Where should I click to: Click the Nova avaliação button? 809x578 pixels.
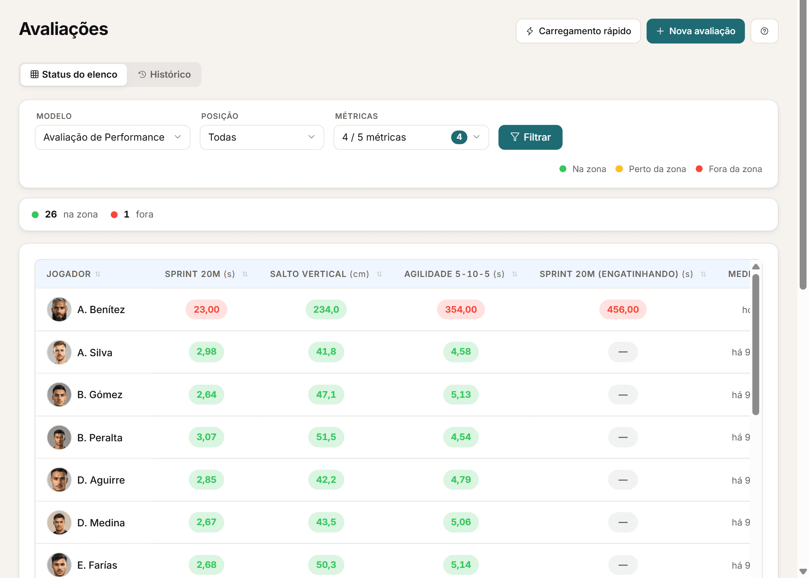coord(695,31)
